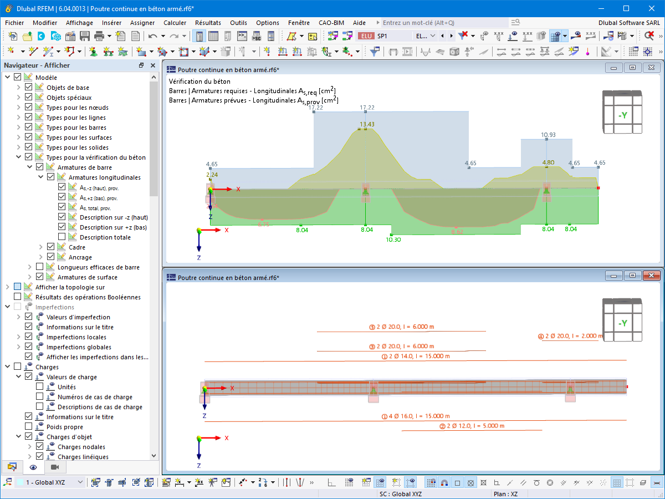Click the Save file icon
Viewport: 665px width, 499px height.
(x=85, y=36)
